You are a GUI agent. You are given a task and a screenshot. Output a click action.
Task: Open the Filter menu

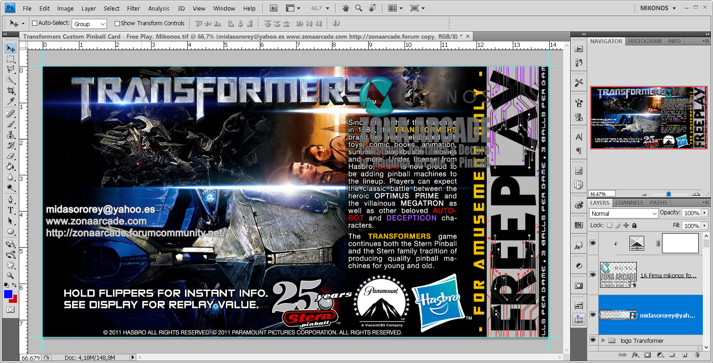click(x=134, y=8)
